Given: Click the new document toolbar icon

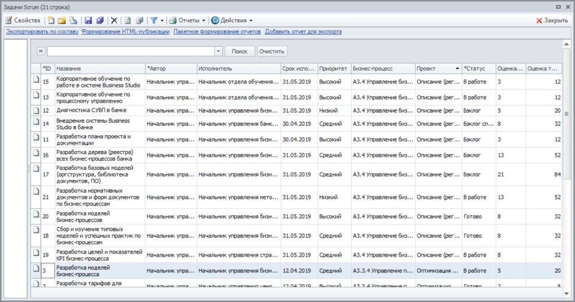Looking at the screenshot, I should point(51,21).
